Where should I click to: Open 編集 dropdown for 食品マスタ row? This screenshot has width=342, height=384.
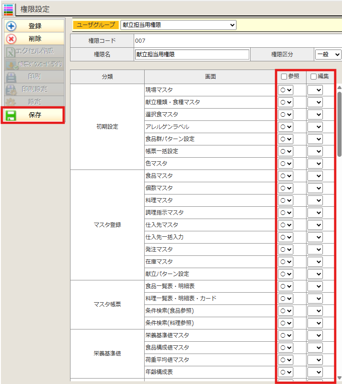click(x=315, y=176)
